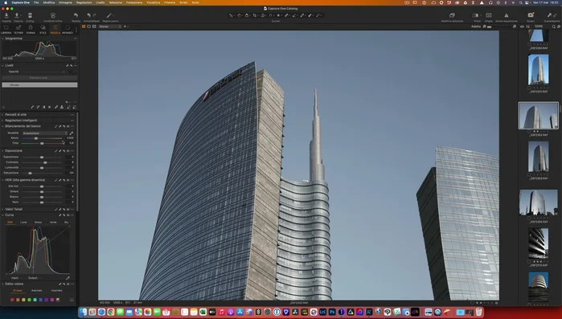Switch Editor colore to Incarnato tab

pos(56,290)
